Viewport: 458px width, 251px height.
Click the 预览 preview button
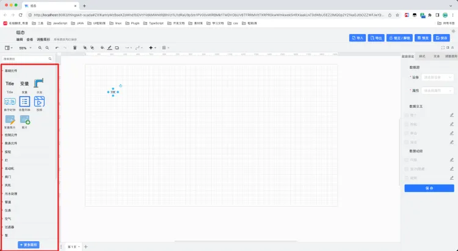click(x=423, y=38)
